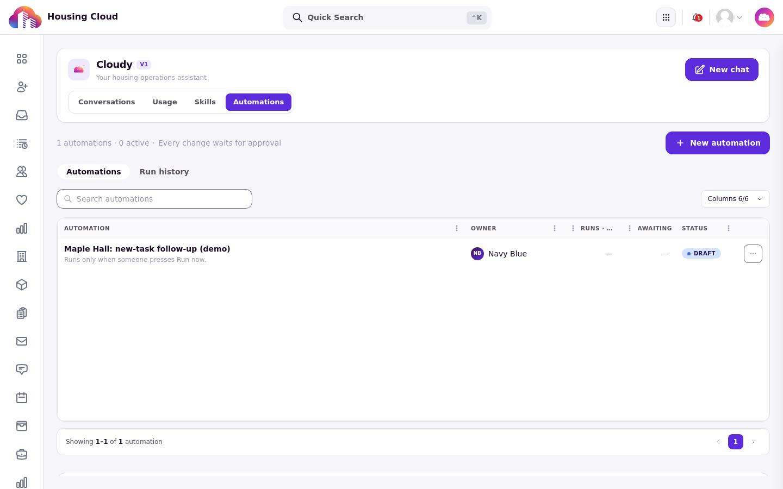Screen dimensions: 783x489
Task: Open the dashboard grid icon in the sidebar
Action: [22, 59]
